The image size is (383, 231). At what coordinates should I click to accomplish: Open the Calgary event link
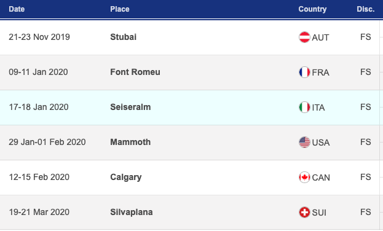[126, 178]
